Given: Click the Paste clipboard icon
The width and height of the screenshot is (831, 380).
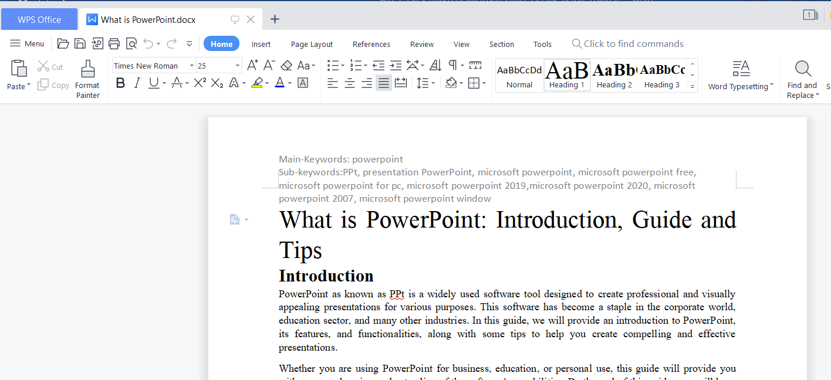Looking at the screenshot, I should [19, 69].
